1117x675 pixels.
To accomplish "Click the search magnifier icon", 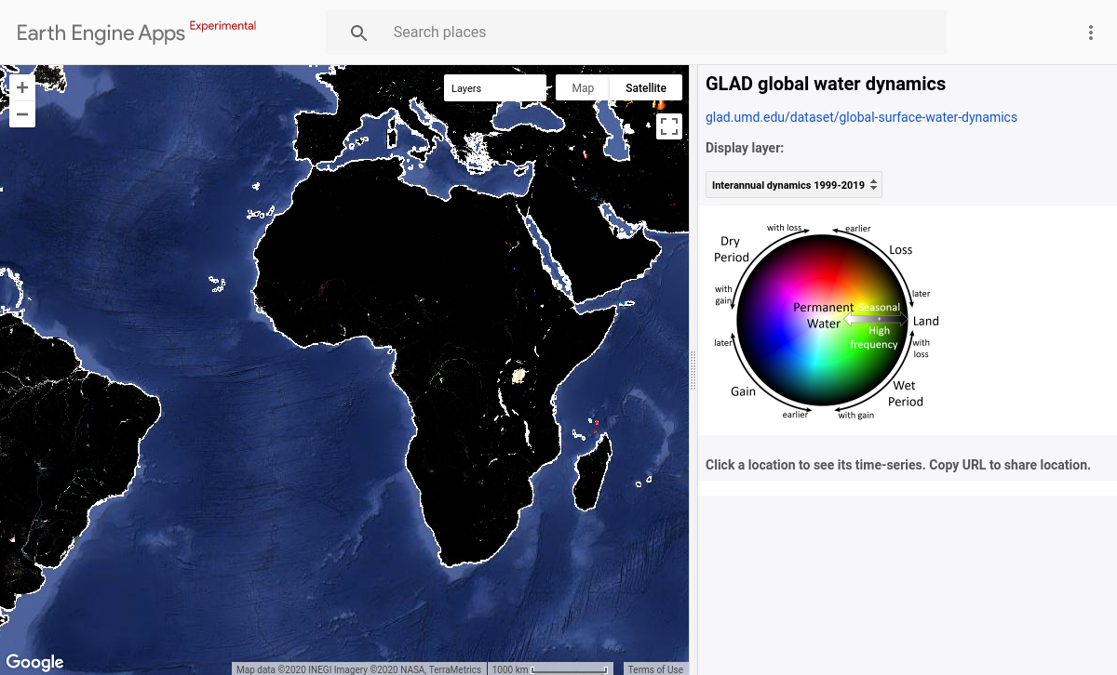I will coord(358,32).
